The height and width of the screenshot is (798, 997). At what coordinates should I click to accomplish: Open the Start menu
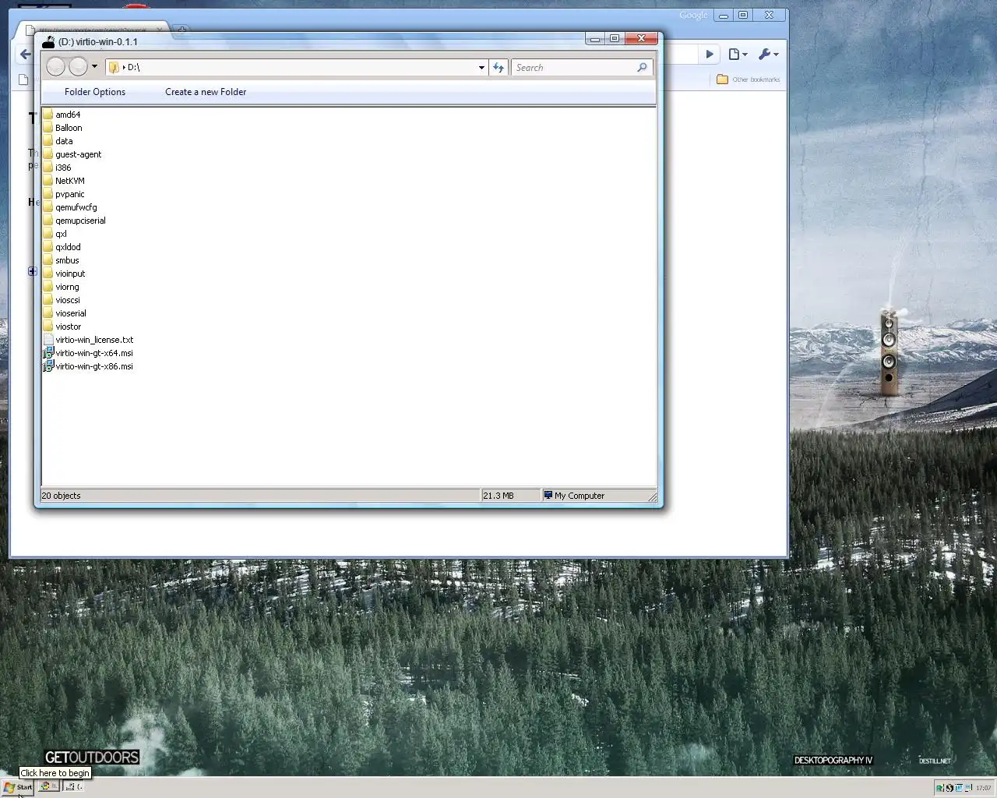(x=18, y=787)
